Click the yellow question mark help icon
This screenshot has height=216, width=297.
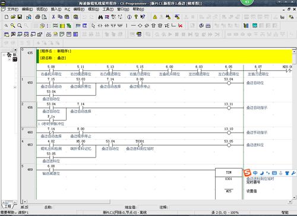(x=136, y=17)
